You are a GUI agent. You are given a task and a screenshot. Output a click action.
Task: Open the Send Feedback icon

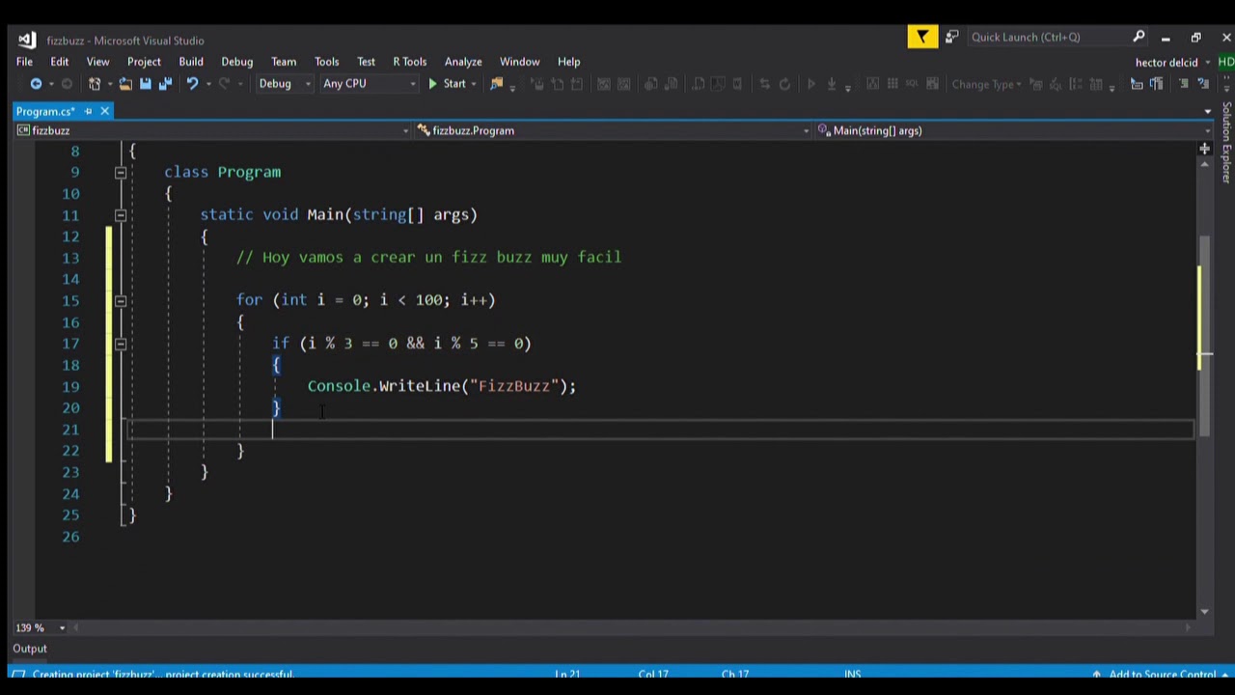[x=952, y=37]
